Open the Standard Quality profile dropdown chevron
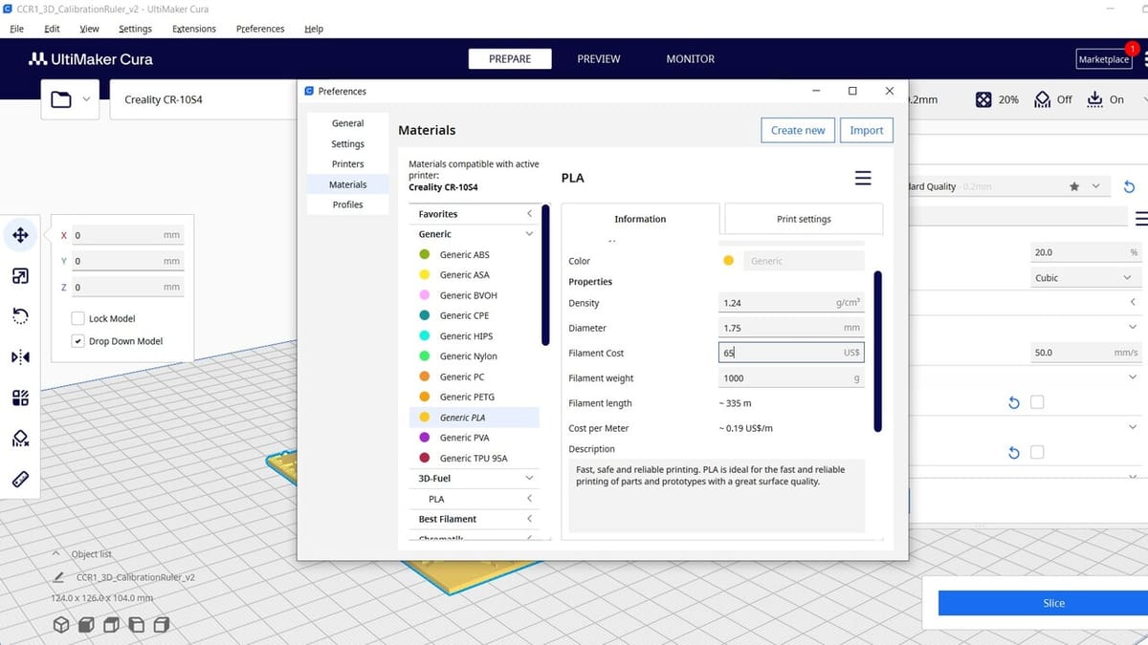1148x645 pixels. click(x=1096, y=186)
